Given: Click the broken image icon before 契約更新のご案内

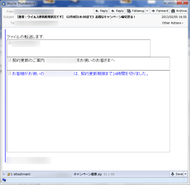Looking at the screenshot, I should (x=9, y=60).
